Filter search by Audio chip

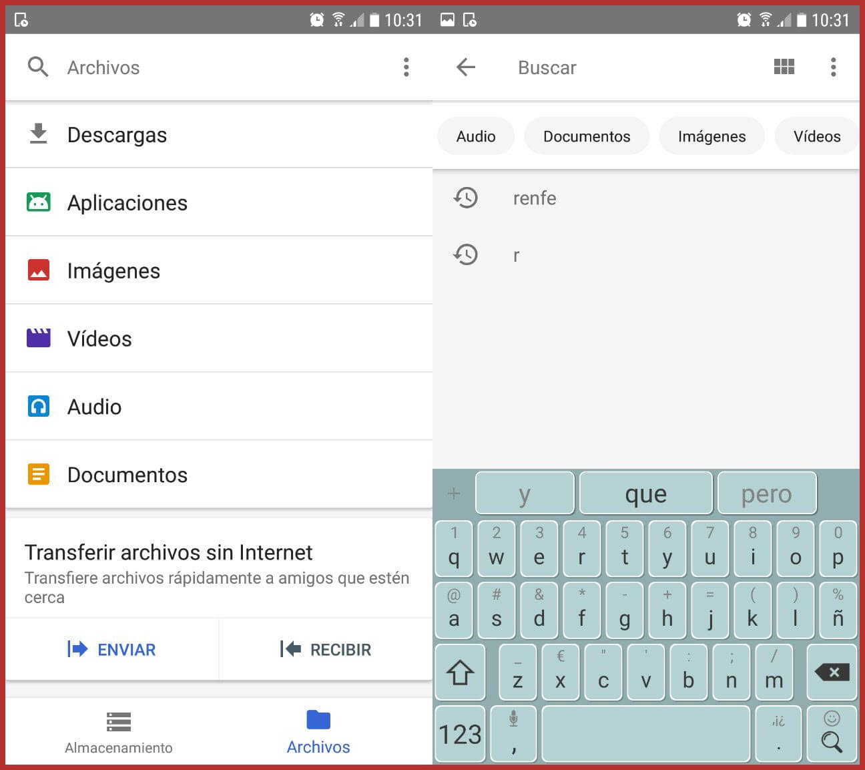(476, 136)
